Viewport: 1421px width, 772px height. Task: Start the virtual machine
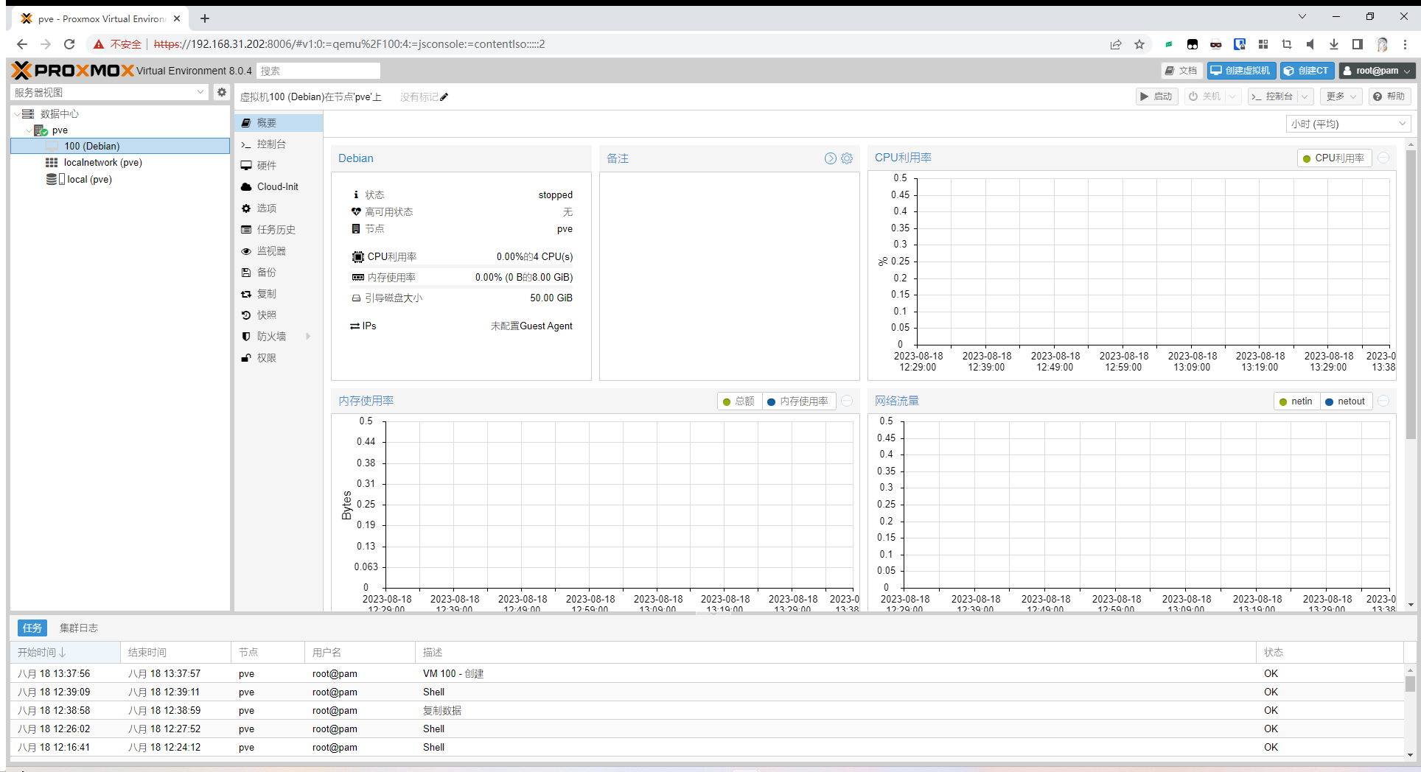click(1156, 96)
